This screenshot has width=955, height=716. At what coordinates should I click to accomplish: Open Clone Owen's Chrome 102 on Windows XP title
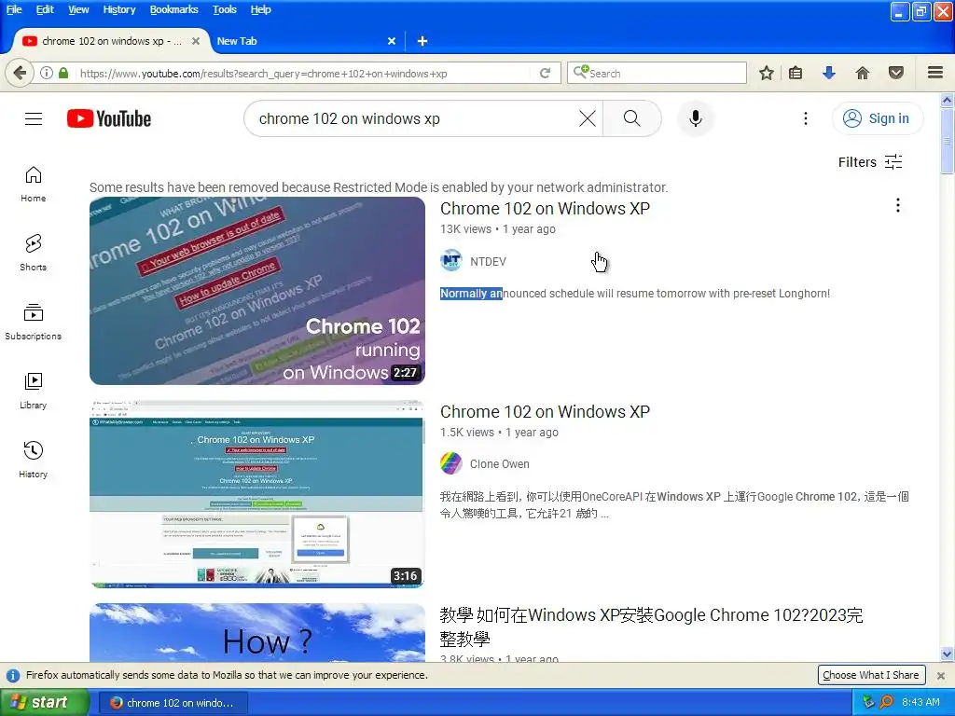545,411
